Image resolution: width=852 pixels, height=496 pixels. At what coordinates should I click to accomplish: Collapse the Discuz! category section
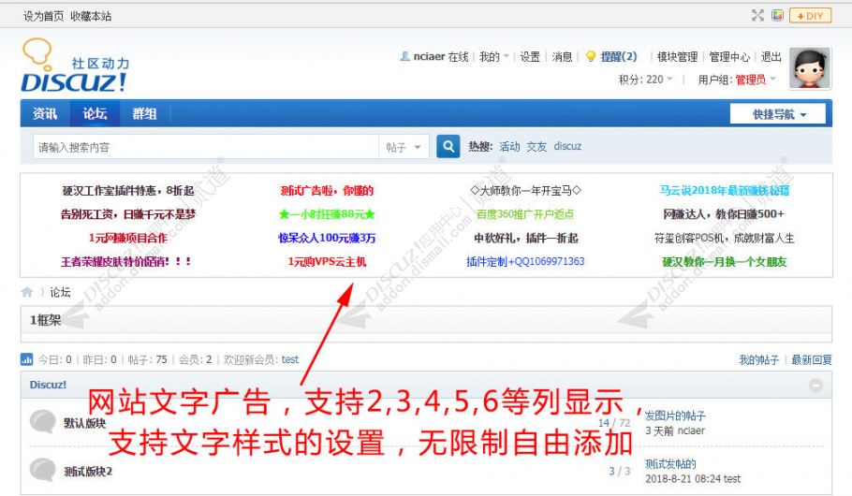coord(815,386)
